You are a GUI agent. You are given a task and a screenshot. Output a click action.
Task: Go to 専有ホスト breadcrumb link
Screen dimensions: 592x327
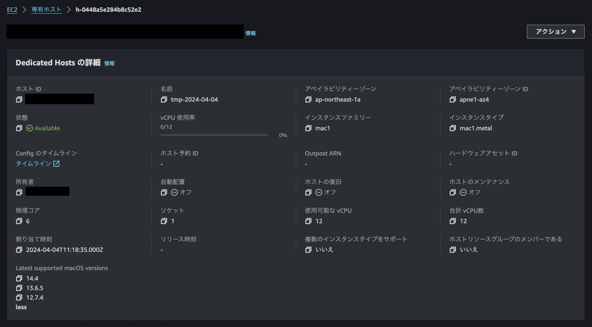46,9
